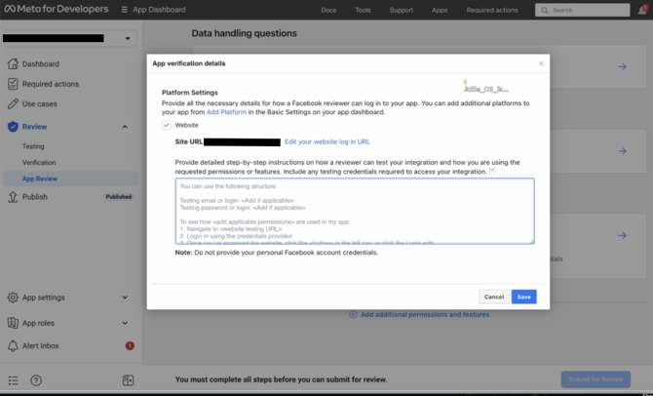Click the activity list icon at sidebar bottom
The height and width of the screenshot is (396, 653).
coord(13,380)
